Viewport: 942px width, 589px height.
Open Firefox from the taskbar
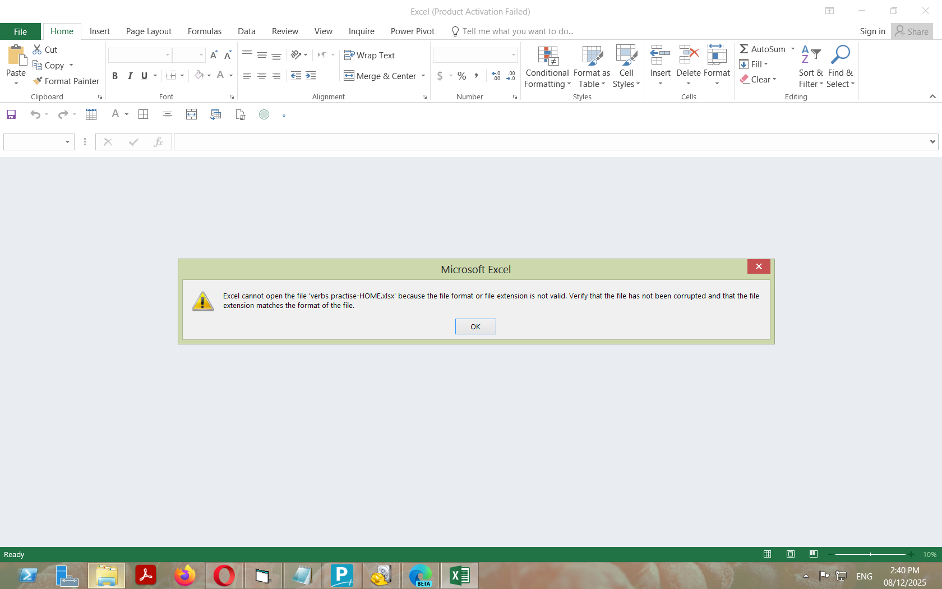185,576
